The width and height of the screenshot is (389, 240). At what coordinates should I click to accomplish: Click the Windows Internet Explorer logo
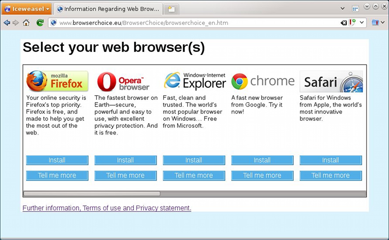pyautogui.click(x=195, y=81)
